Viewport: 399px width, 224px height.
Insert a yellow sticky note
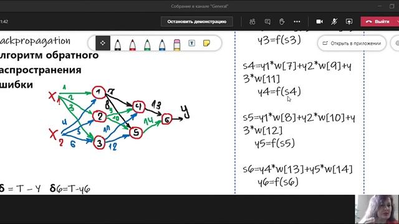pos(206,43)
